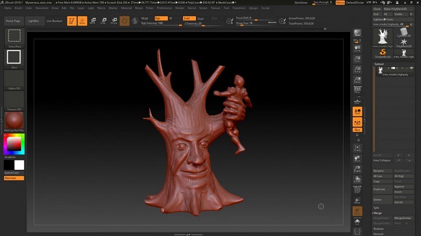The width and height of the screenshot is (421, 236).
Task: Toggle Rgb color mode
Action: [x=161, y=18]
